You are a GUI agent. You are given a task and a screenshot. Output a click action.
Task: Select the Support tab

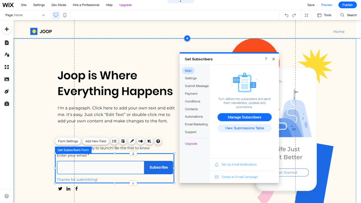190,132
